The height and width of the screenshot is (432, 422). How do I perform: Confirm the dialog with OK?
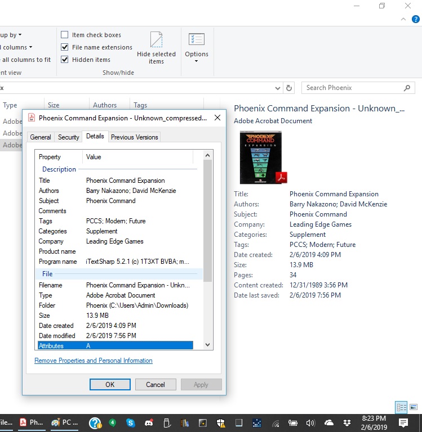click(x=110, y=384)
